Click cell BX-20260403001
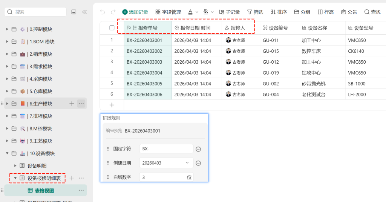386x202 pixels. (x=148, y=40)
